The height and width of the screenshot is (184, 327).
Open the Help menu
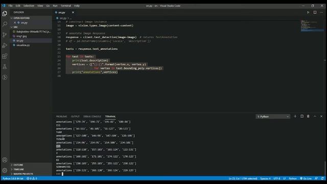pos(77,6)
